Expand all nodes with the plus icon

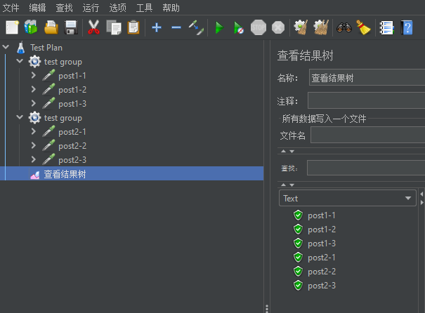[x=157, y=27]
